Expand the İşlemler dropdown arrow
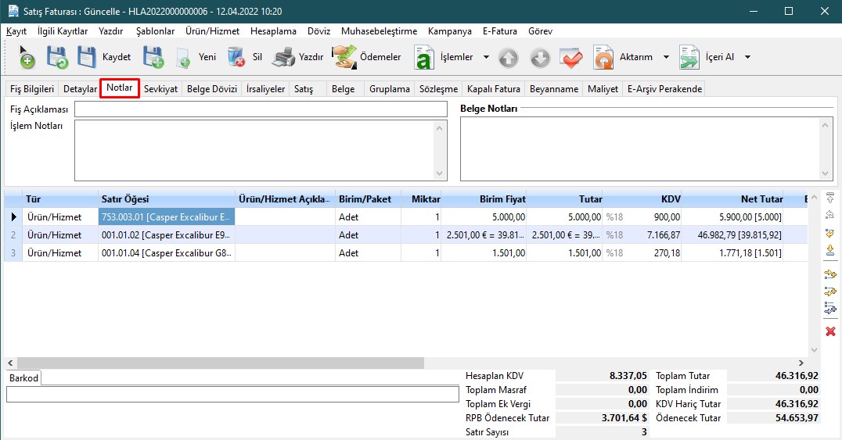Viewport: 842px width, 440px height. 486,57
